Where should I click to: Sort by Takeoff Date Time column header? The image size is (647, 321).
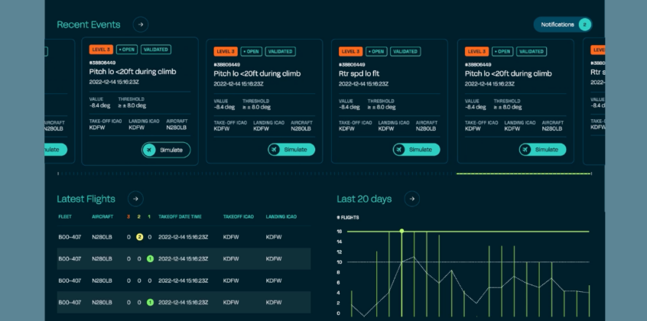(x=180, y=217)
